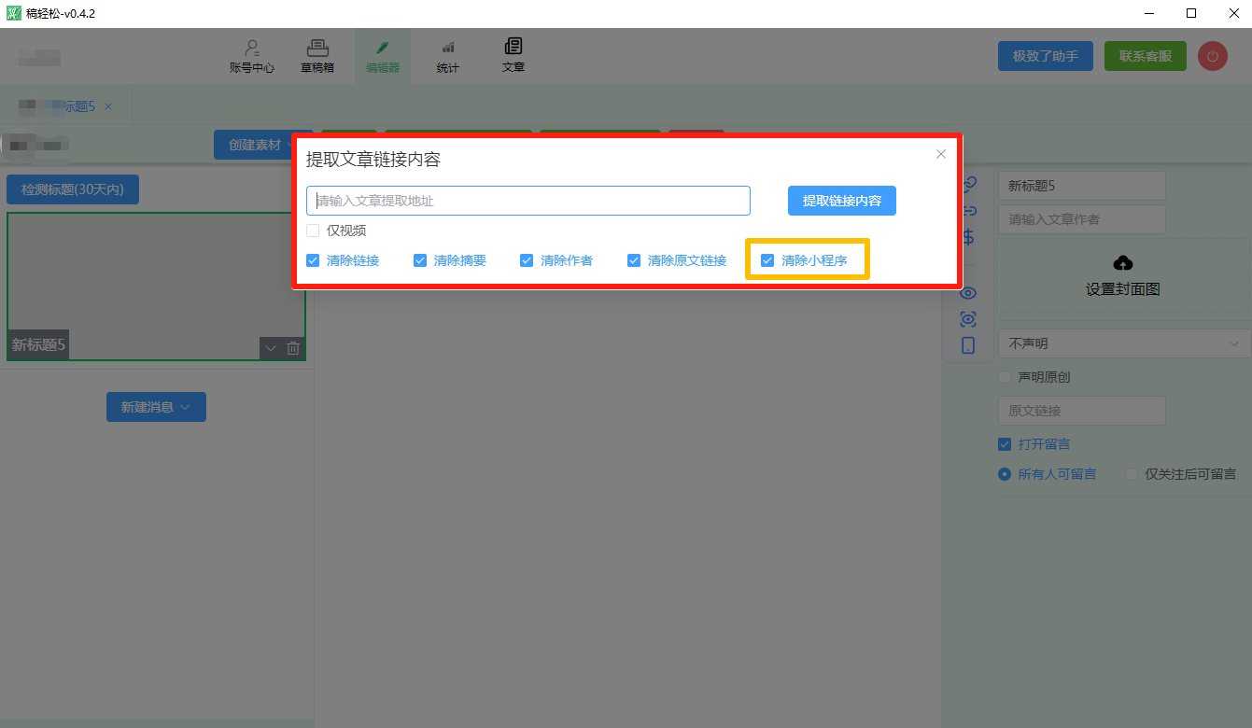
Task: Enable the 仅视频 checkbox
Action: point(313,231)
